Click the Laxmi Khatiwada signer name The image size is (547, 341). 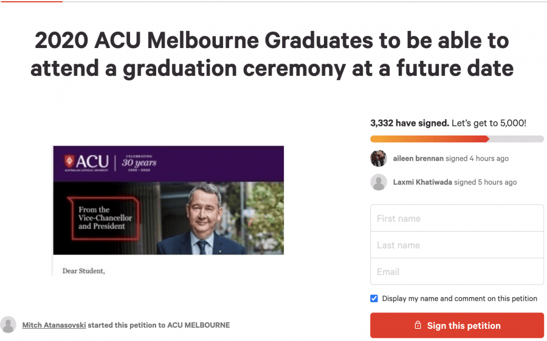422,182
